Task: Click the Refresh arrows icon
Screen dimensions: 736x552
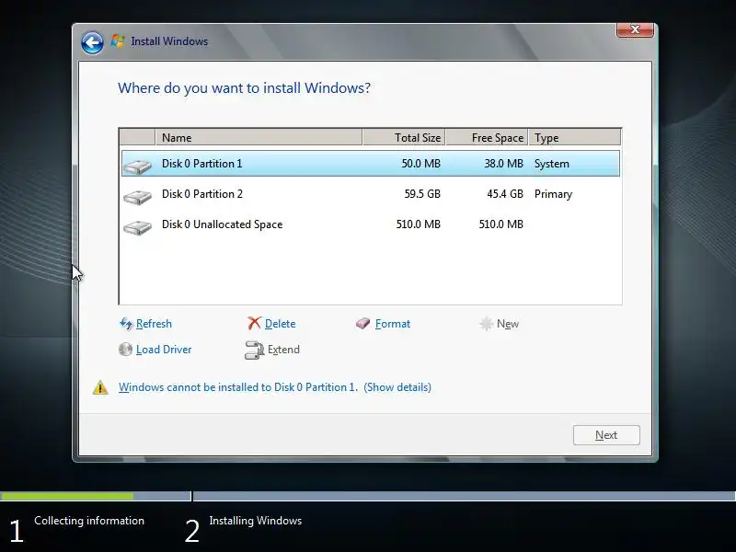Action: [x=126, y=324]
